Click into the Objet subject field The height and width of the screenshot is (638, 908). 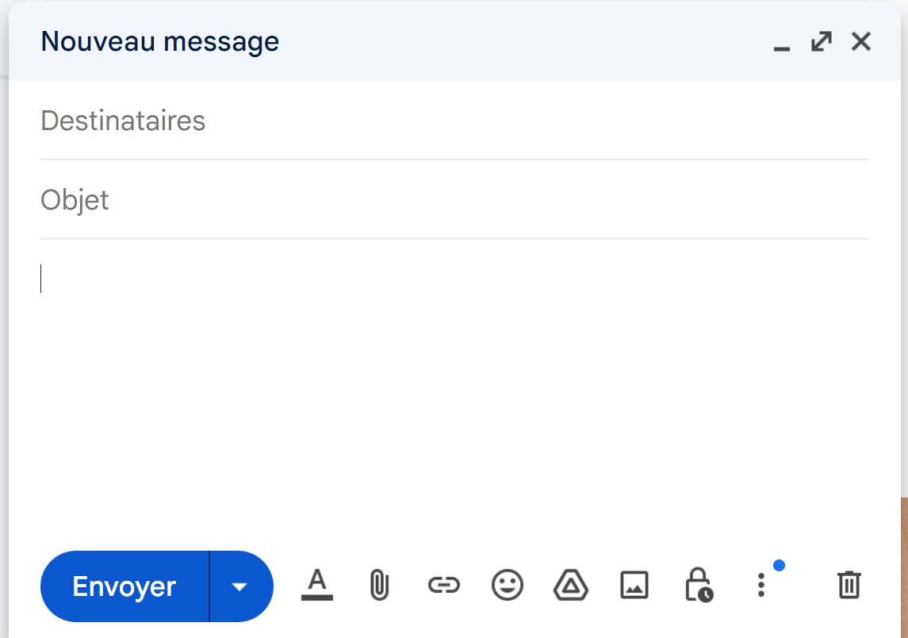click(452, 200)
